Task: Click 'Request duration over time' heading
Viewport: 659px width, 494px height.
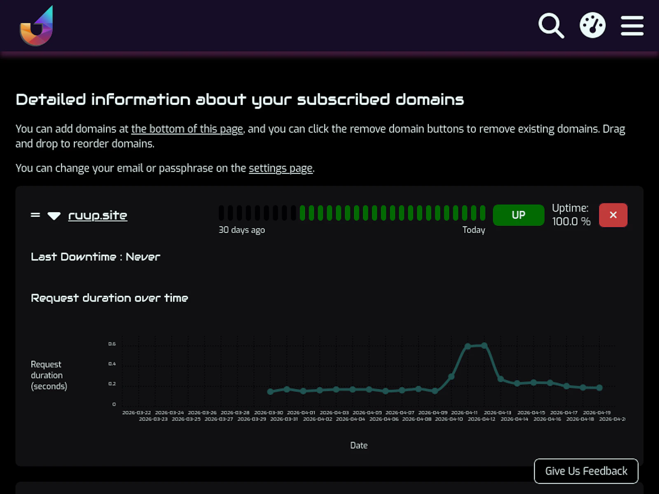Action: pyautogui.click(x=110, y=298)
